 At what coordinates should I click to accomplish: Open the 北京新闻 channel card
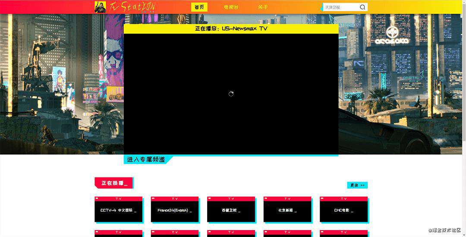tap(287, 209)
